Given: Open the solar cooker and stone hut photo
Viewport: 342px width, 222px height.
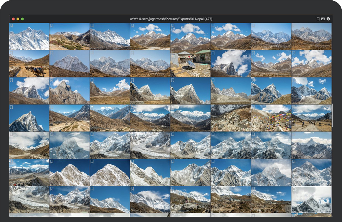Looking at the screenshot, I should point(190,64).
